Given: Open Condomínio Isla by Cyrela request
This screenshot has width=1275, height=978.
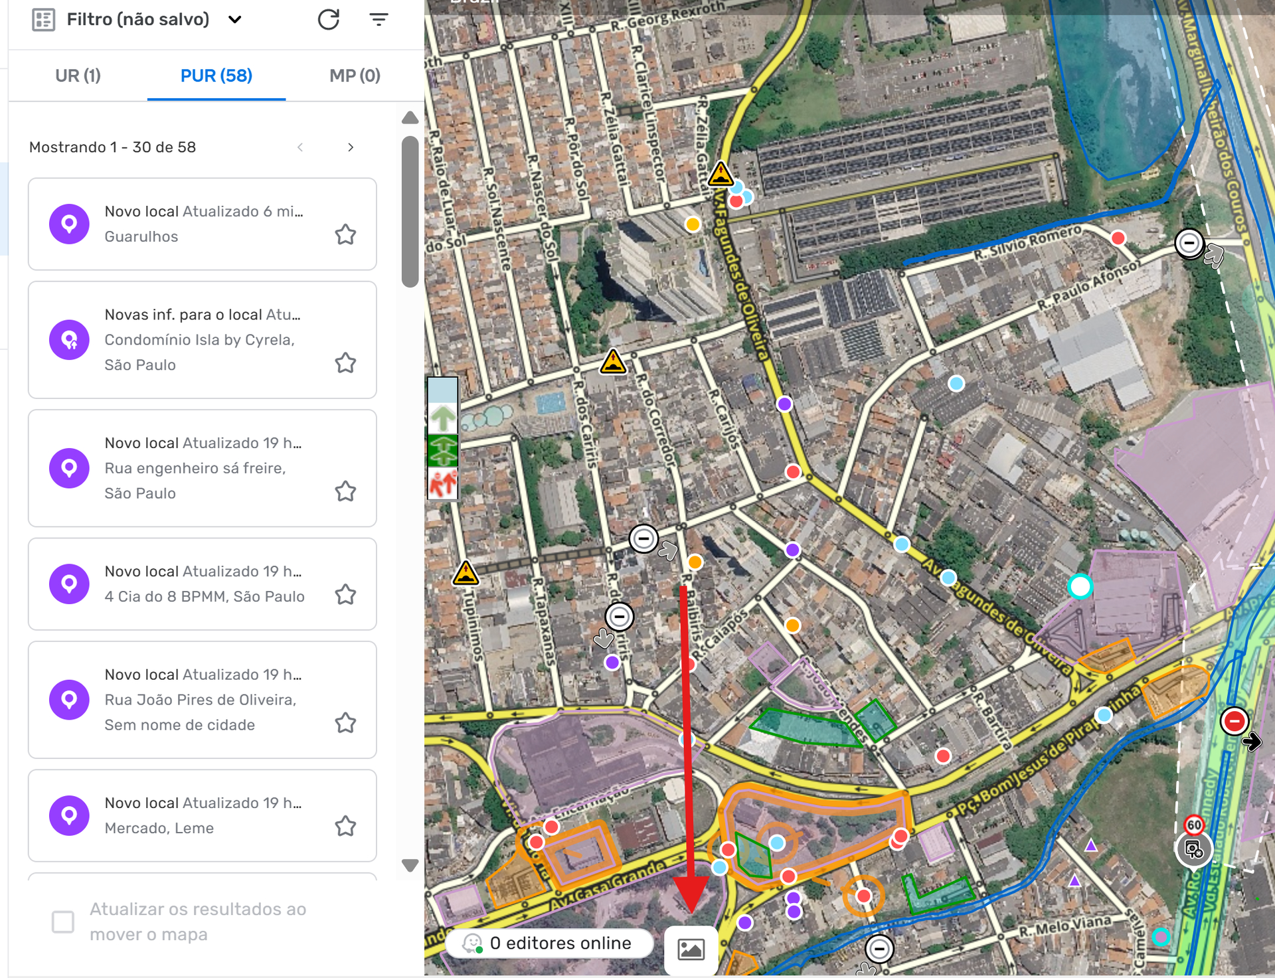Looking at the screenshot, I should (x=199, y=340).
